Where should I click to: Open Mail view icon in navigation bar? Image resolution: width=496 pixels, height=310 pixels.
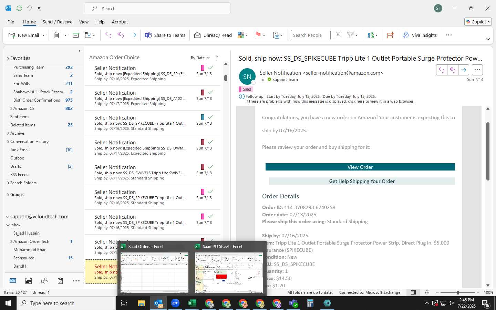click(x=13, y=281)
